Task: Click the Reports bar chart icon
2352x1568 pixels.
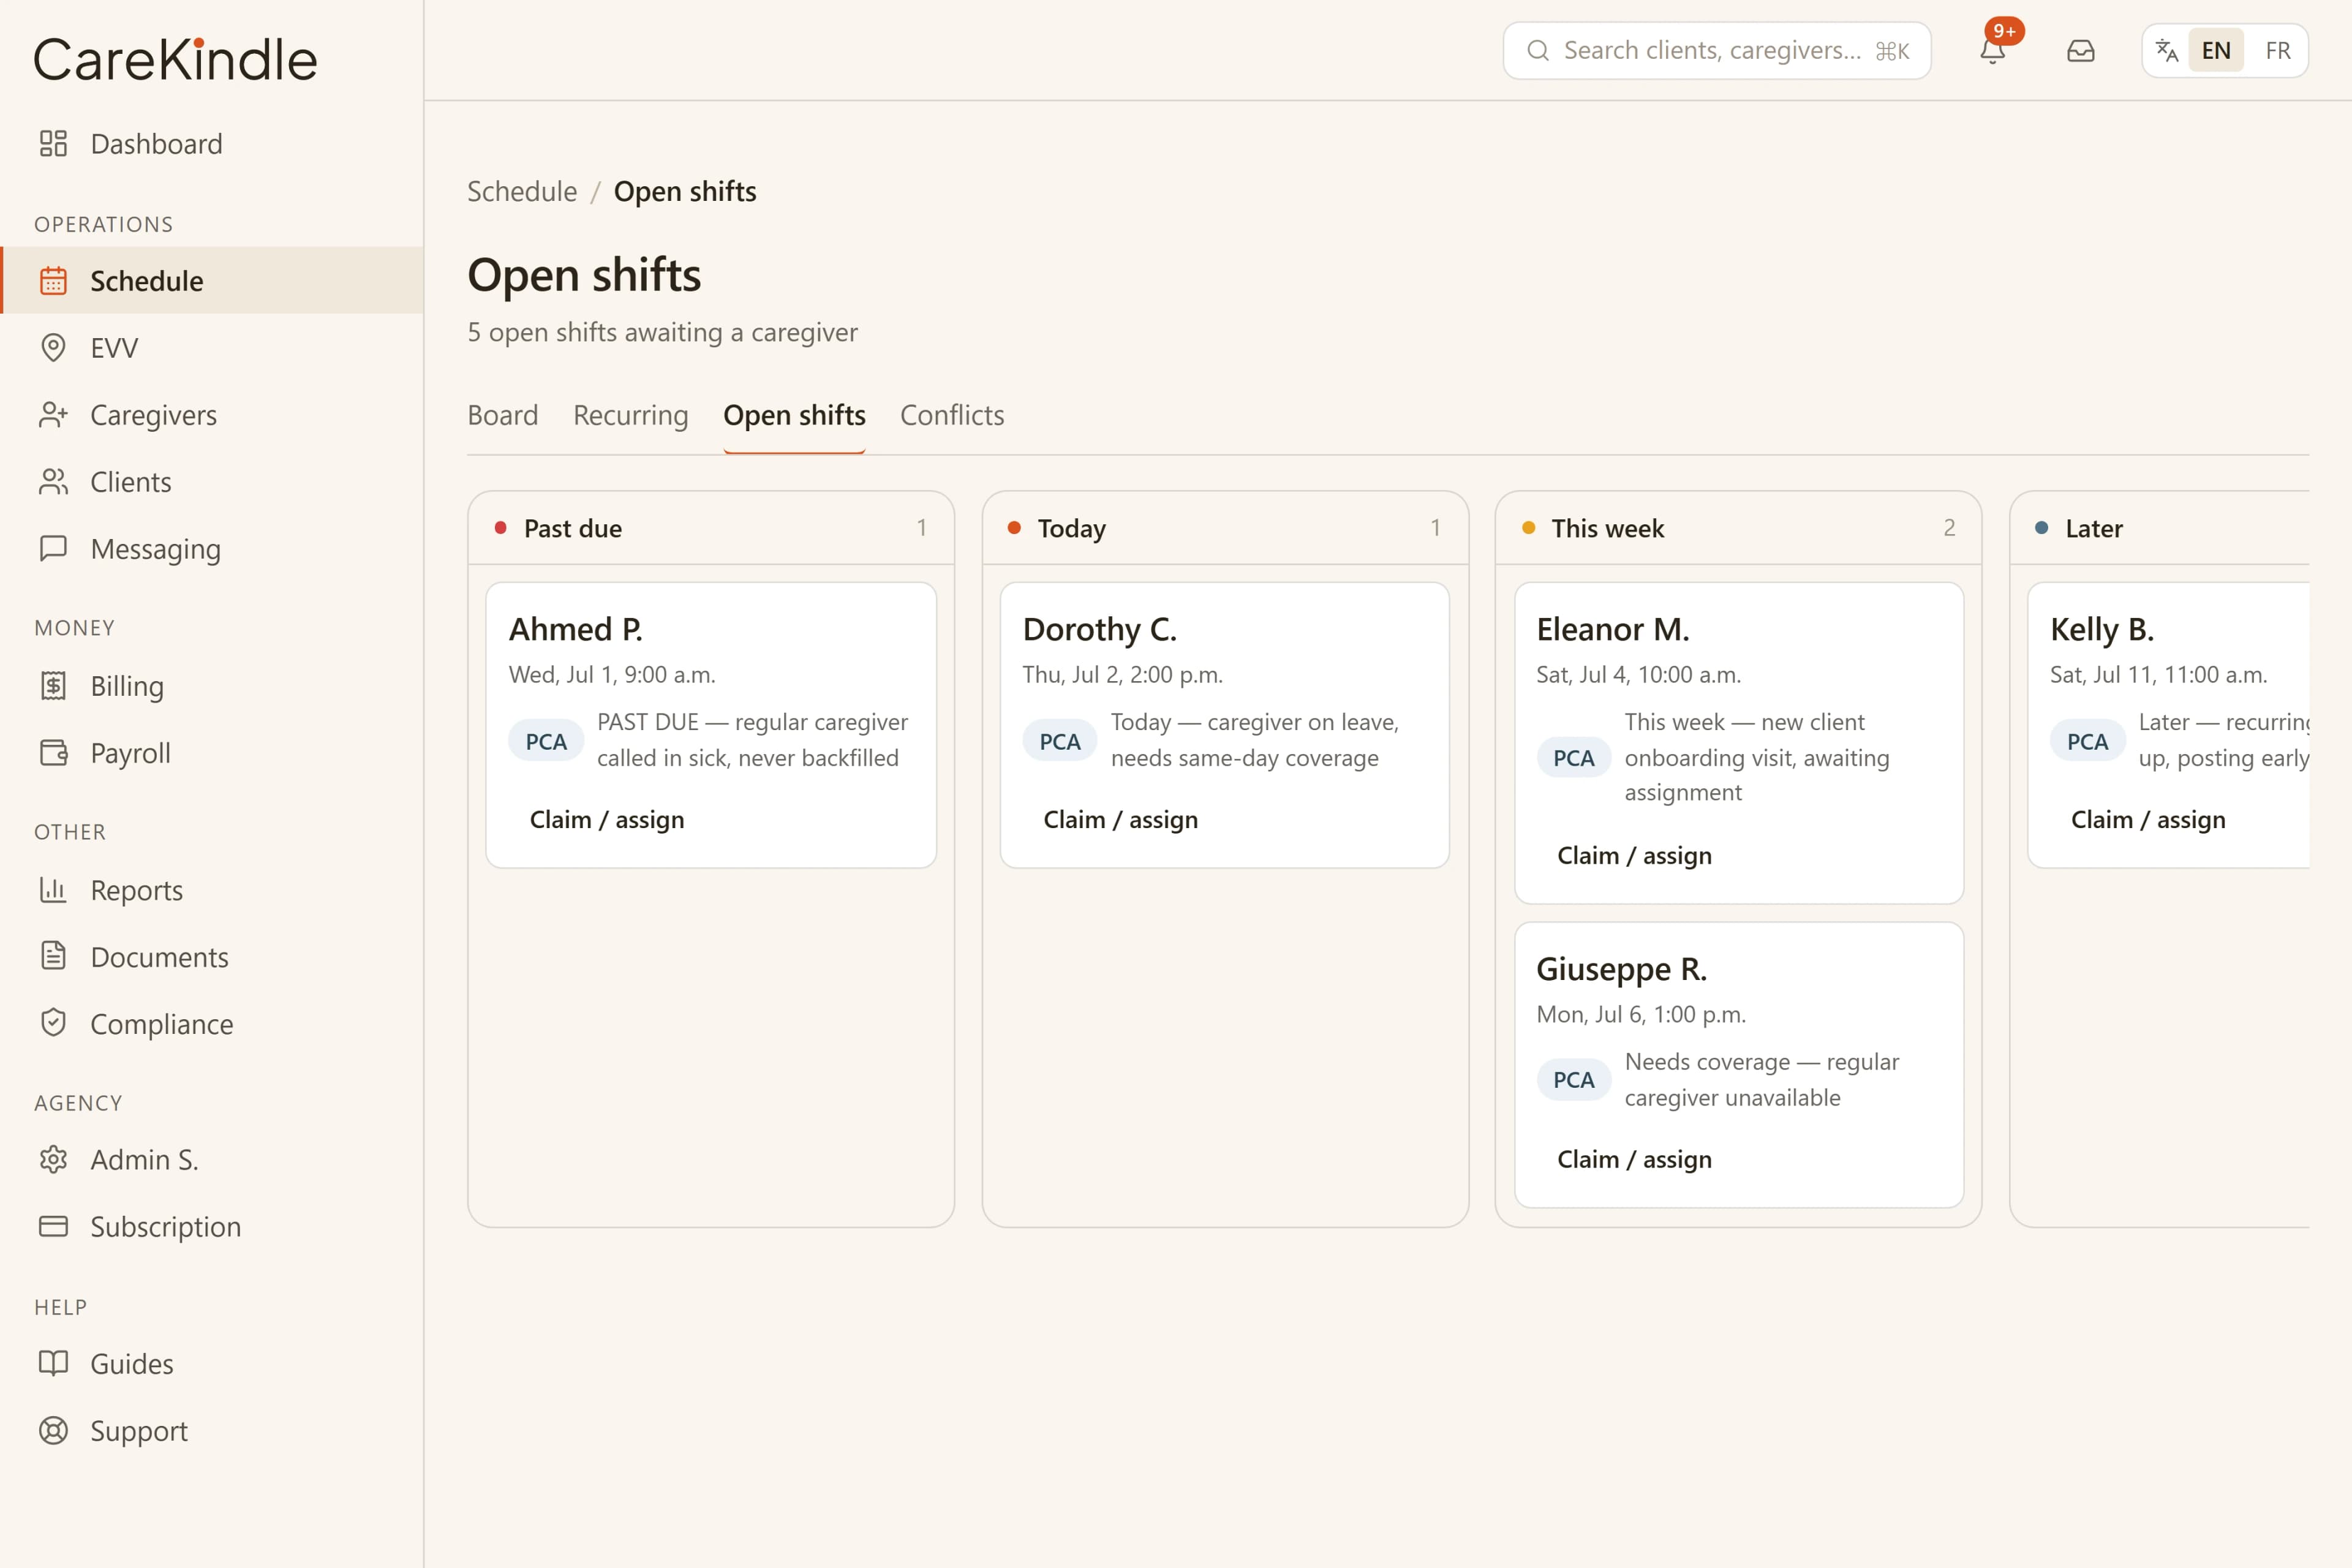Action: 53,890
